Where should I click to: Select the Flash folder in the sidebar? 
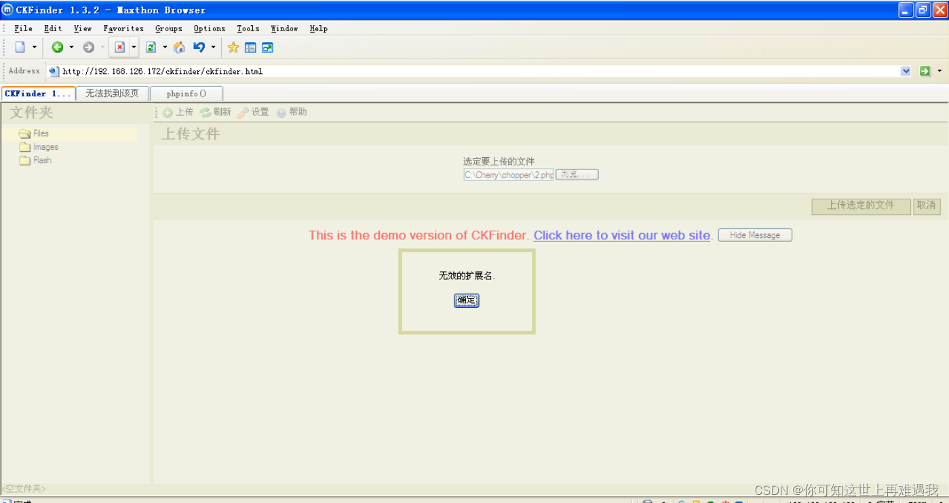(x=41, y=160)
